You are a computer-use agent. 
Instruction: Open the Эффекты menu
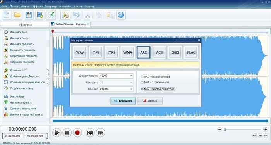(38, 7)
